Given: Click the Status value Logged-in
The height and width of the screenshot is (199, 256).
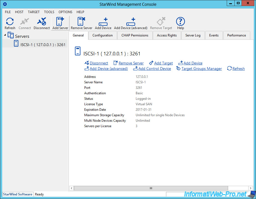Looking at the screenshot, I should [143, 99].
